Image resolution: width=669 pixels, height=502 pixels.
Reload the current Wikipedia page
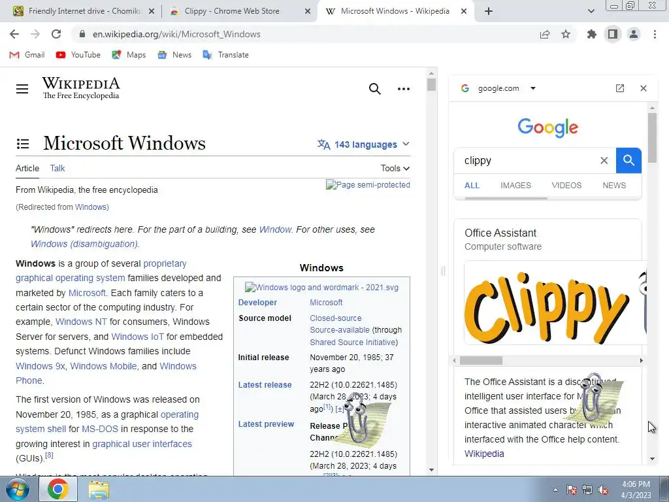point(56,34)
